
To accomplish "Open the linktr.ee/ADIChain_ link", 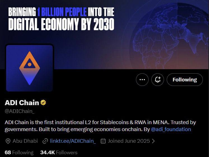I will tap(73, 141).
